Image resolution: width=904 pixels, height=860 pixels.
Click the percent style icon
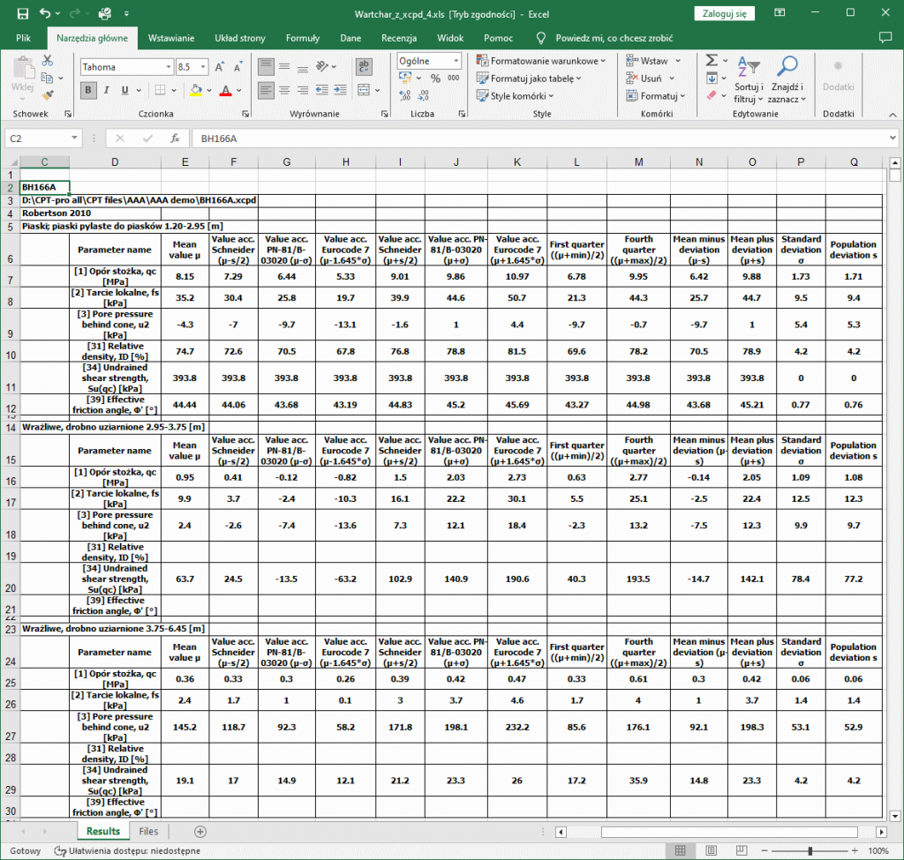pyautogui.click(x=435, y=79)
